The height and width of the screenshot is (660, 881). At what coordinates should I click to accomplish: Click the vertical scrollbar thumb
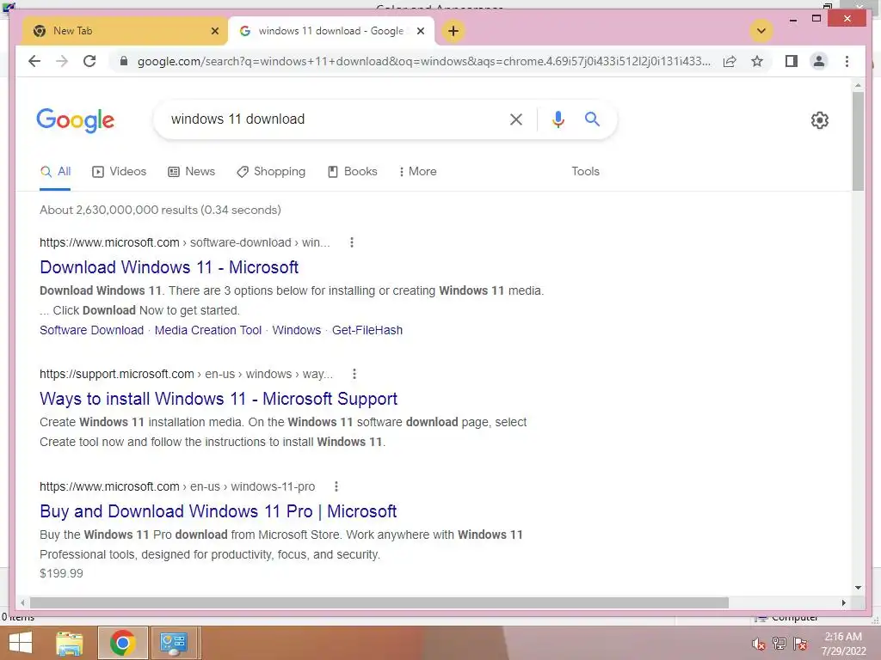[x=858, y=142]
